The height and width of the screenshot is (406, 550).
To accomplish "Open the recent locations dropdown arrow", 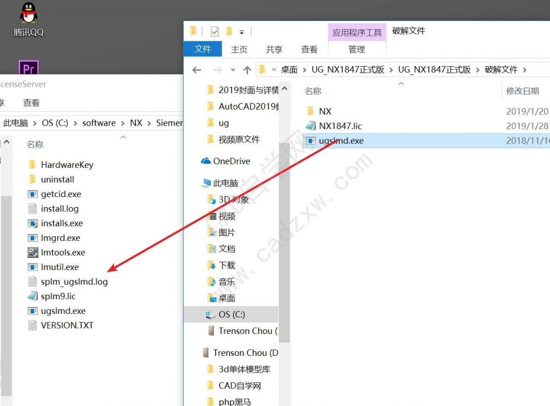I will point(233,71).
